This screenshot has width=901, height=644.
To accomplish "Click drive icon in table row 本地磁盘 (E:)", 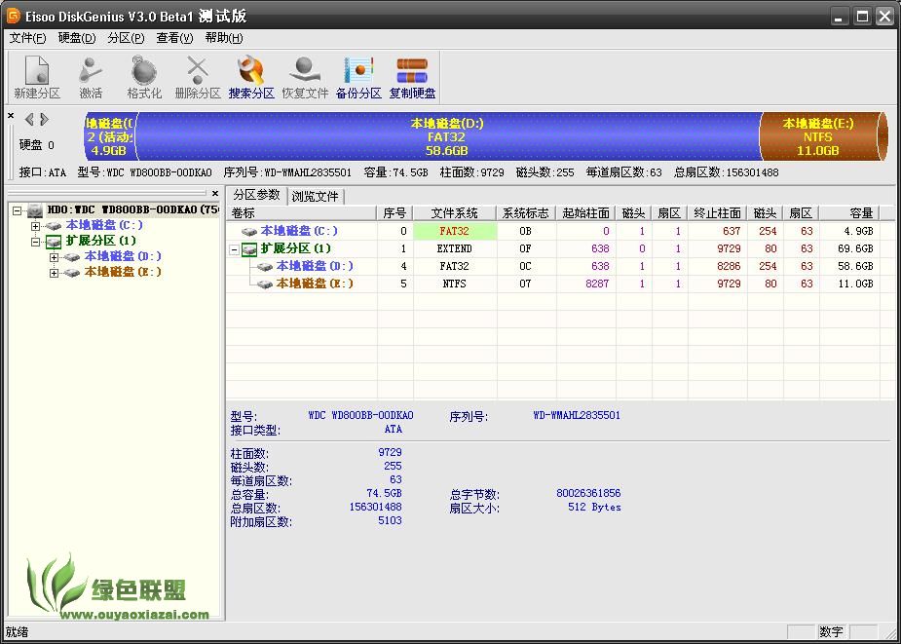I will click(265, 284).
